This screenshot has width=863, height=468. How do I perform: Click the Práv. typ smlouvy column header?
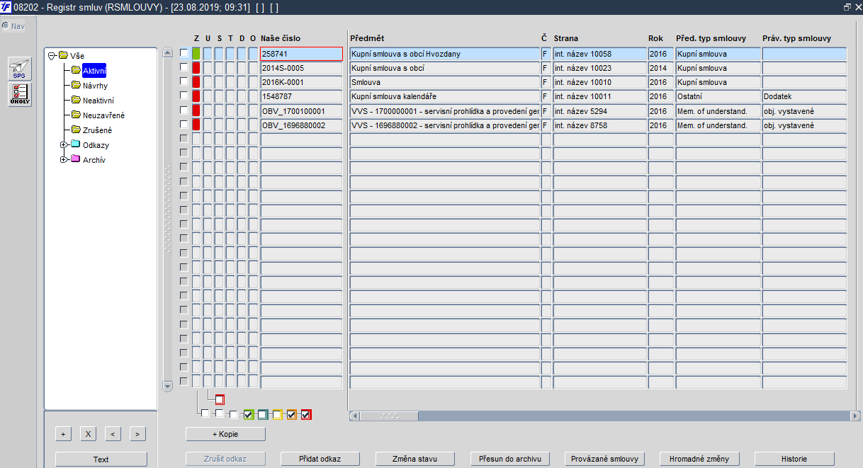[x=796, y=38]
